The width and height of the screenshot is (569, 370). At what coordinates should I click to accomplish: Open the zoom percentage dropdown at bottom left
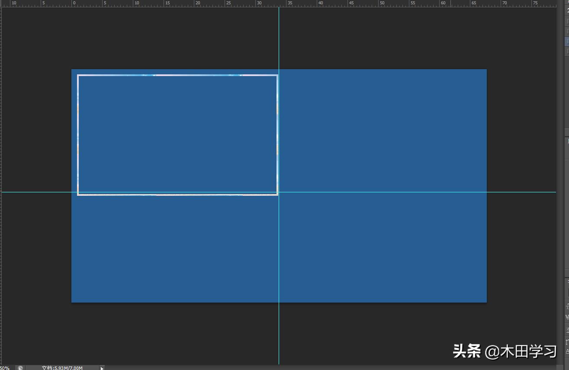(x=6, y=367)
